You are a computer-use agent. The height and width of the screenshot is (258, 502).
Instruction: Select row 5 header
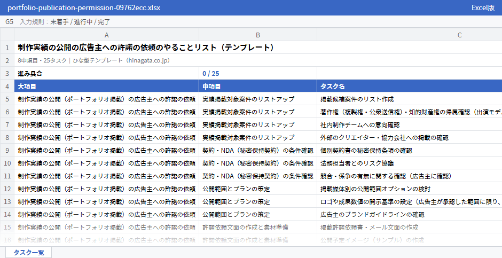(x=7, y=99)
